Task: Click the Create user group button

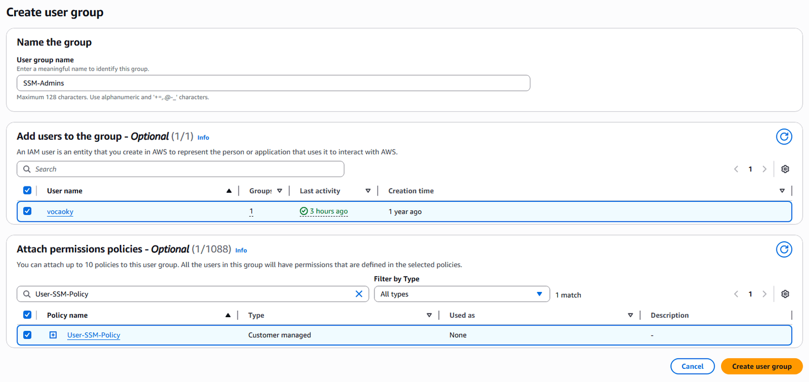Action: 761,366
